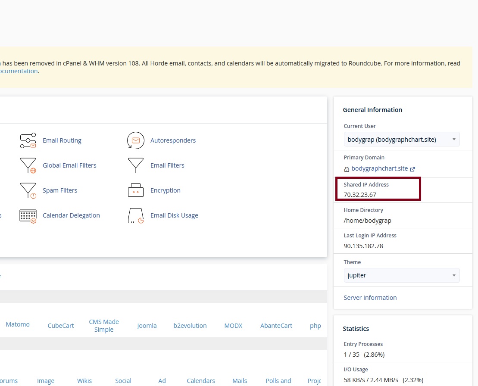Open the Server Information link

[x=370, y=298]
